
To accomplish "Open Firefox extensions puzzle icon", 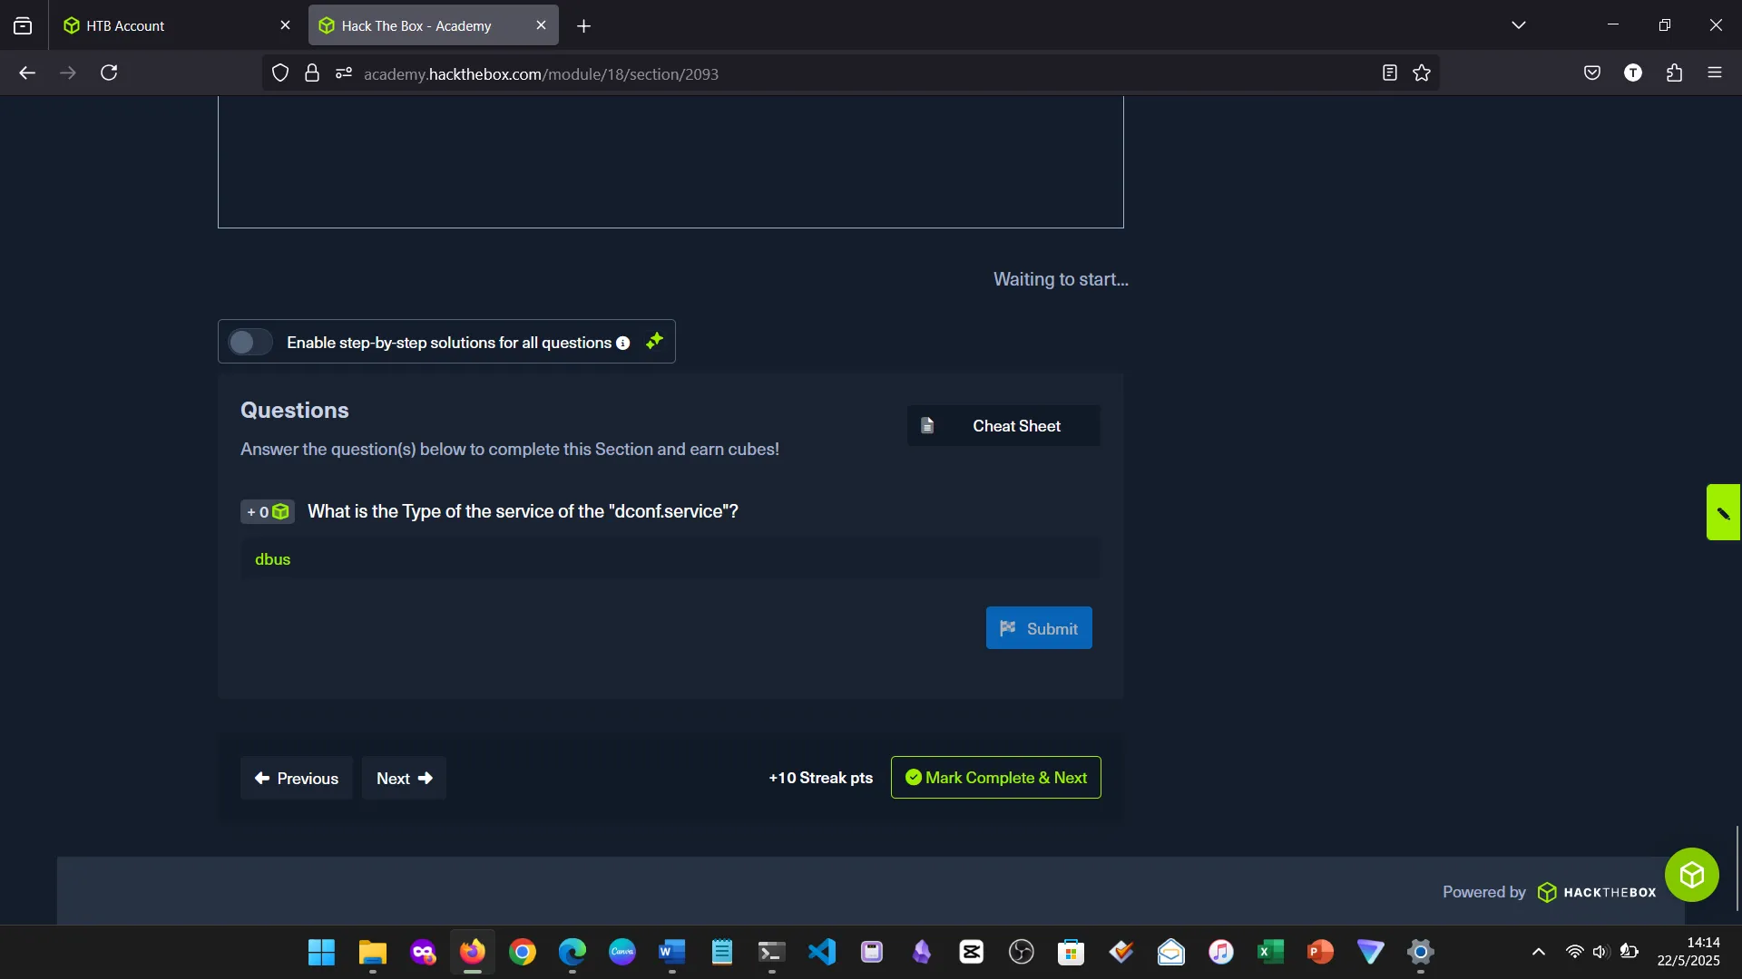I will pyautogui.click(x=1674, y=73).
